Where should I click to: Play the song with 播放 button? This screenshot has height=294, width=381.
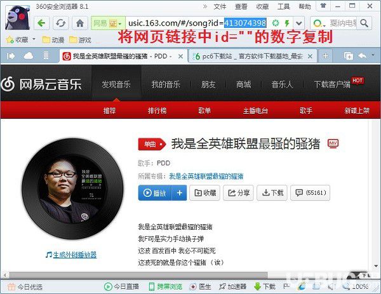coord(155,192)
